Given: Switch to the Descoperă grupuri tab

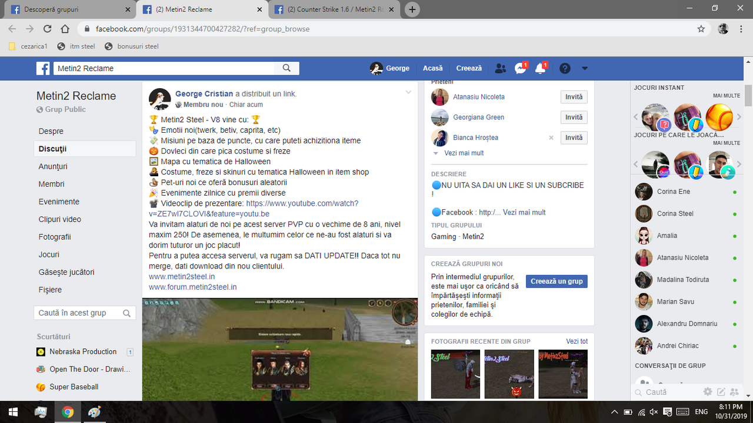Looking at the screenshot, I should point(69,9).
